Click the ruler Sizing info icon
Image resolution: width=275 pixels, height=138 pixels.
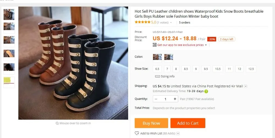click(x=158, y=76)
